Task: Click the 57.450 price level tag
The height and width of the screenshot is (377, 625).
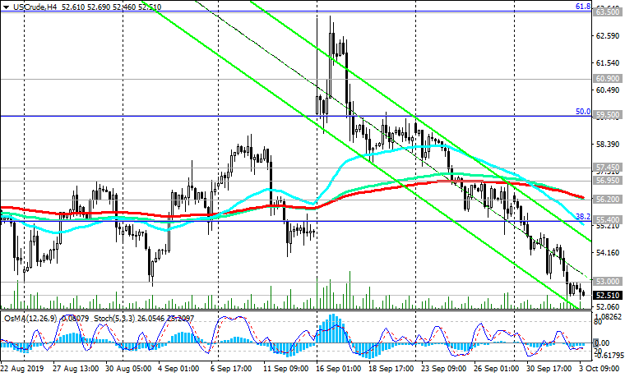Action: 608,168
